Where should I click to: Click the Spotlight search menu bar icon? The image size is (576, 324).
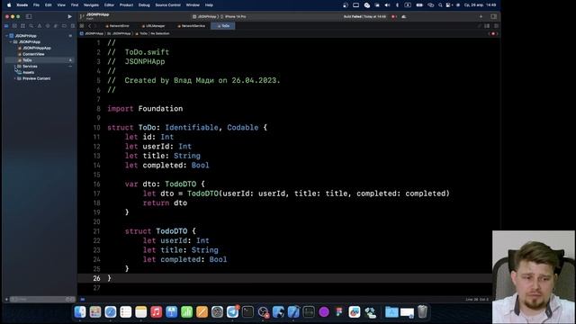pyautogui.click(x=440, y=5)
